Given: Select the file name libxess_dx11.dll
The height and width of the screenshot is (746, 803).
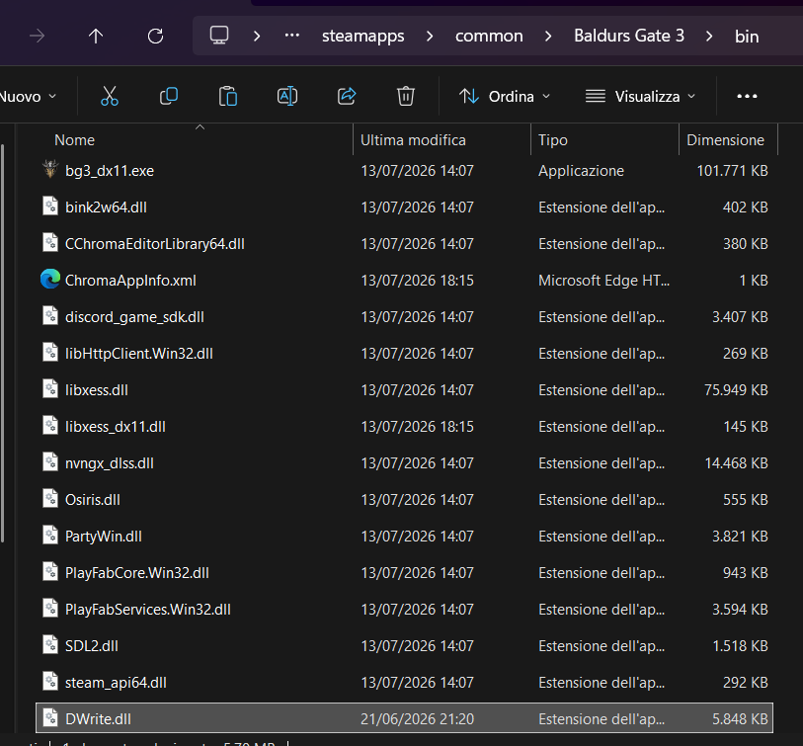Looking at the screenshot, I should click(116, 427).
